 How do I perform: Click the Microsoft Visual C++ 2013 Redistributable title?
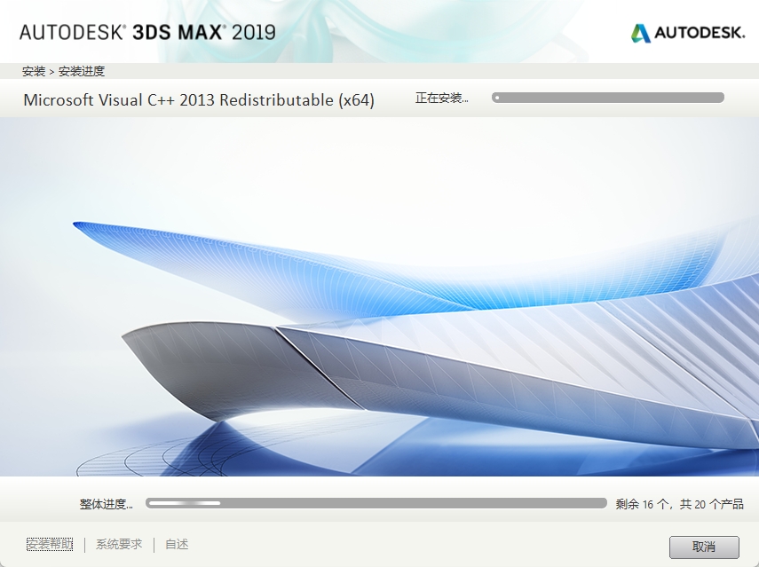pos(200,100)
